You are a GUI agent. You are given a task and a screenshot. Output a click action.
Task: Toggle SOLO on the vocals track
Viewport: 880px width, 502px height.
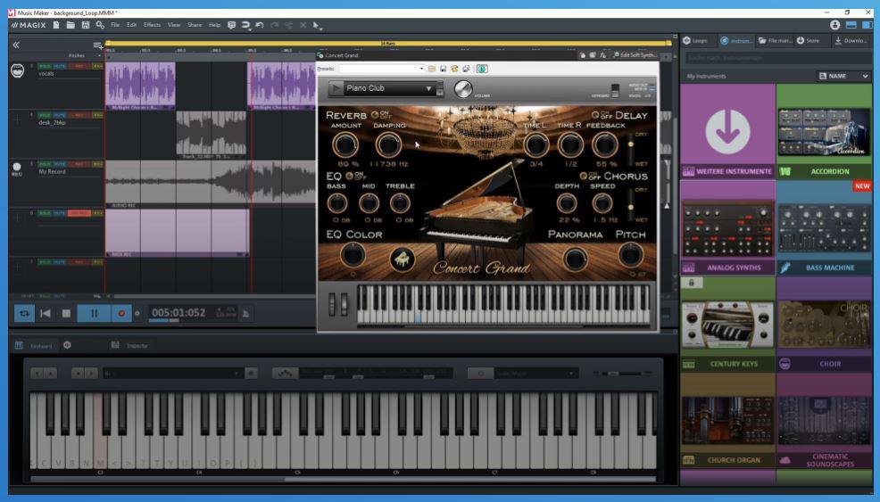(x=45, y=66)
